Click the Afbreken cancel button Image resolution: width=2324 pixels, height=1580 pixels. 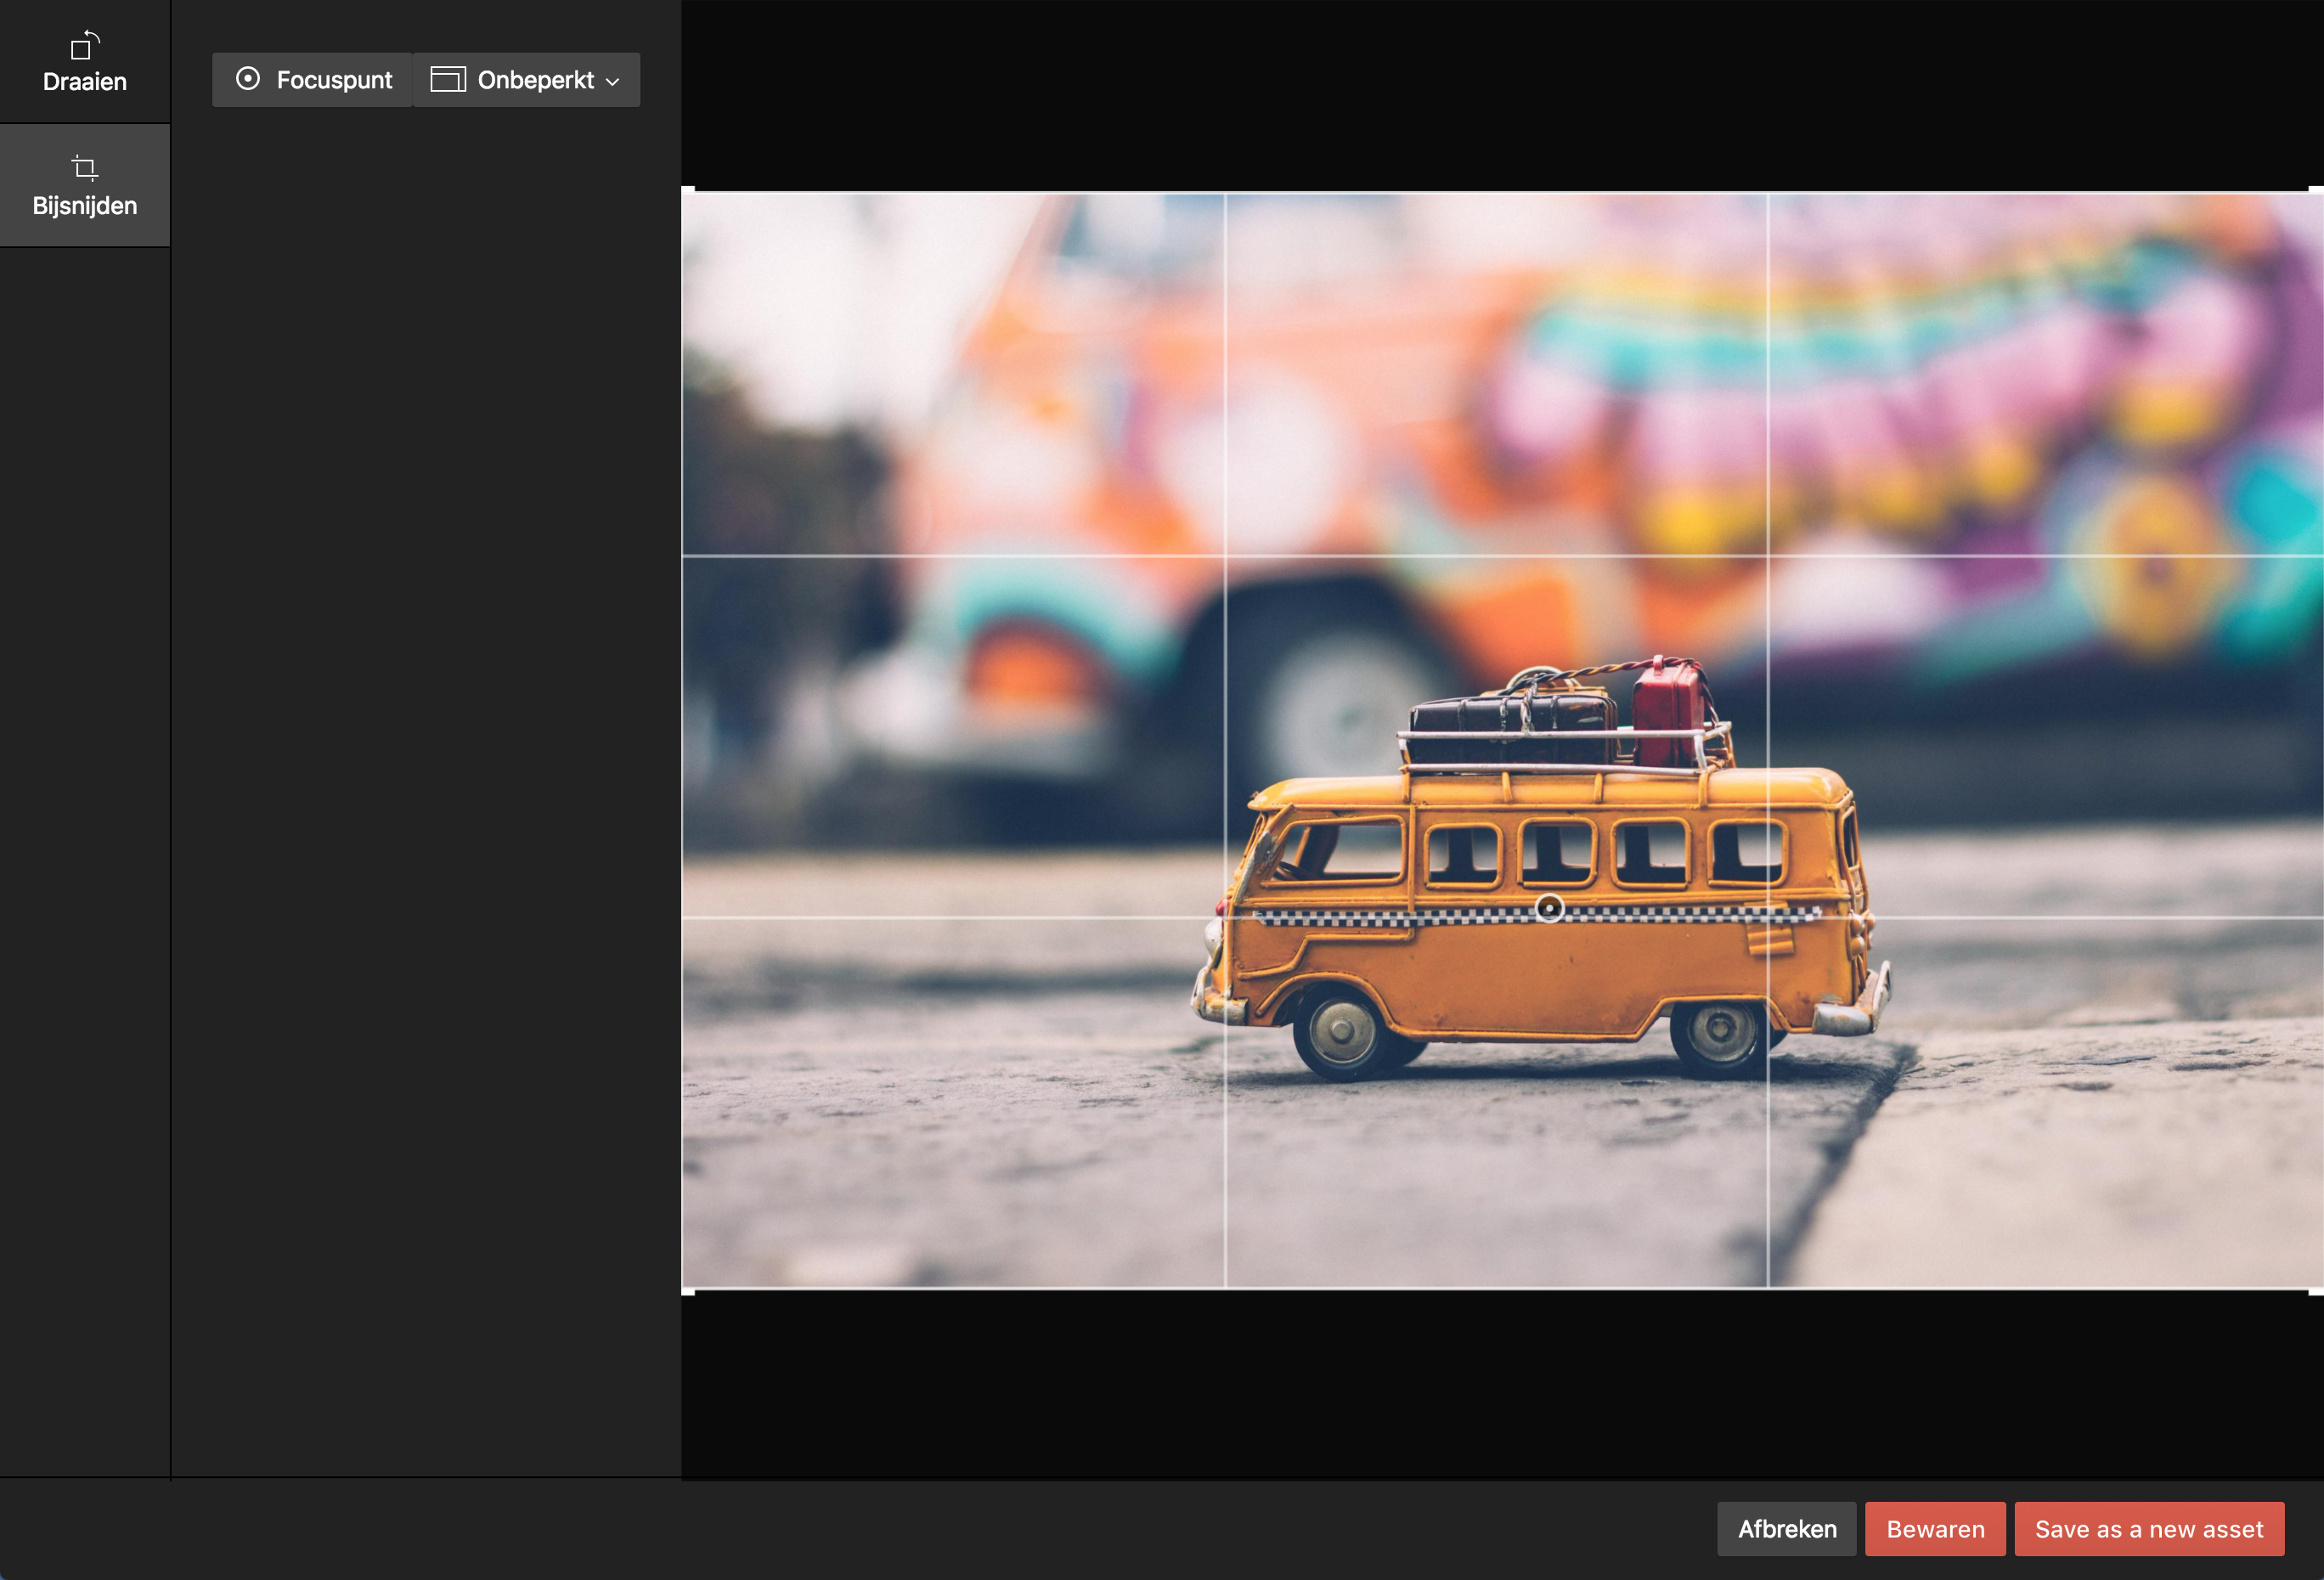coord(1786,1529)
